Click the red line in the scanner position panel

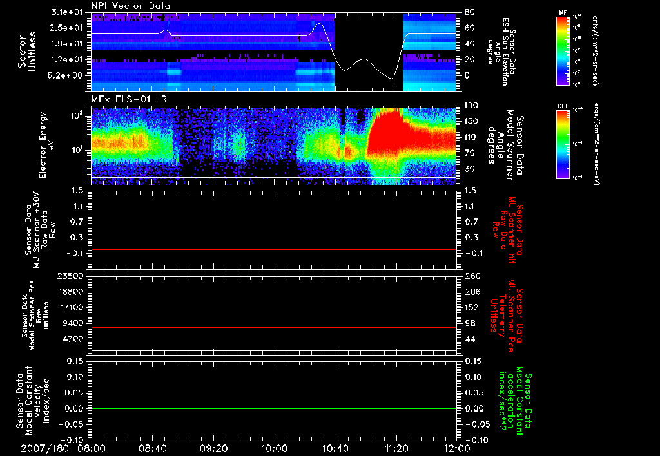(273, 327)
